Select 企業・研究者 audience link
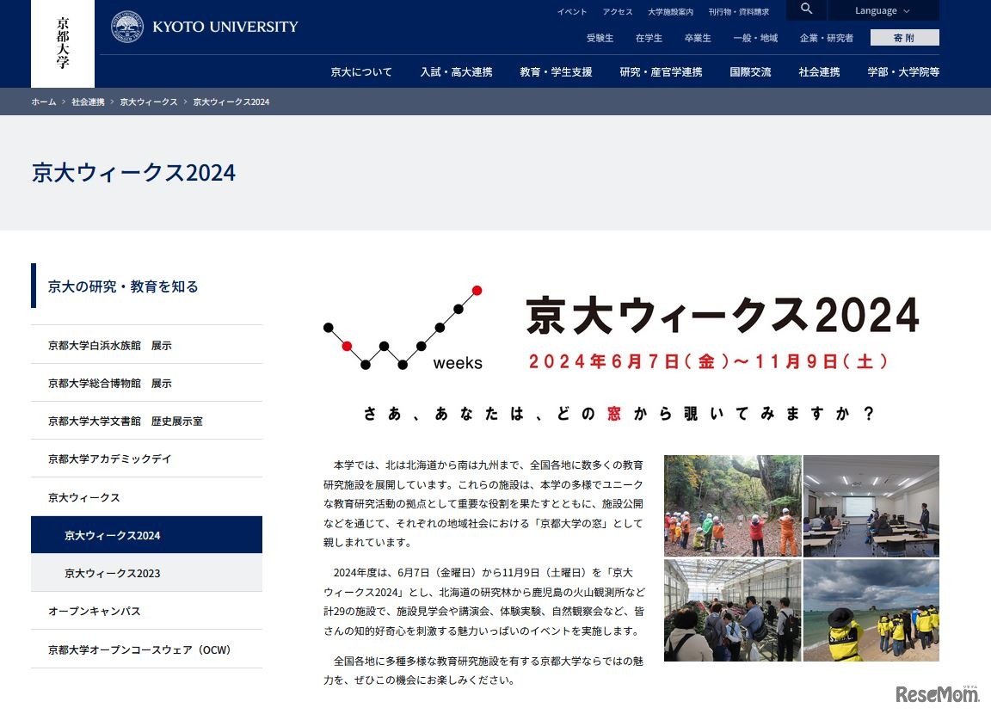The image size is (991, 714). click(x=827, y=38)
